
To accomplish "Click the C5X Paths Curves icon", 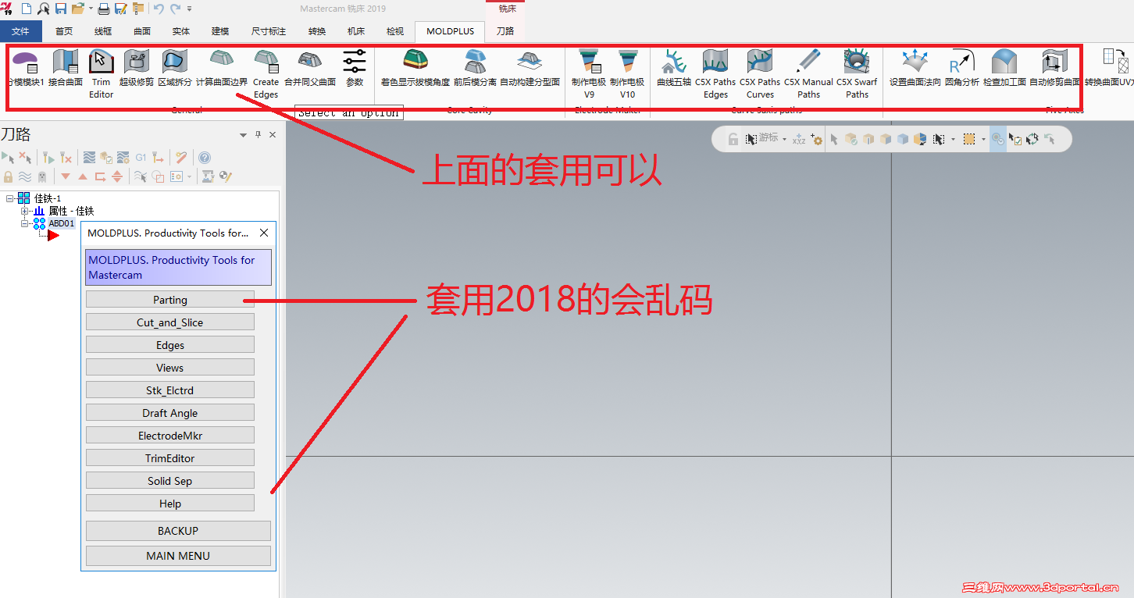I will [760, 74].
